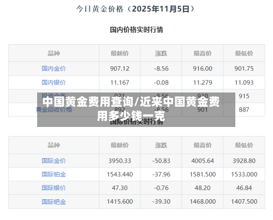Click the 915 lowest price cell
Viewport: 273px width, 220px height.
click(x=244, y=96)
